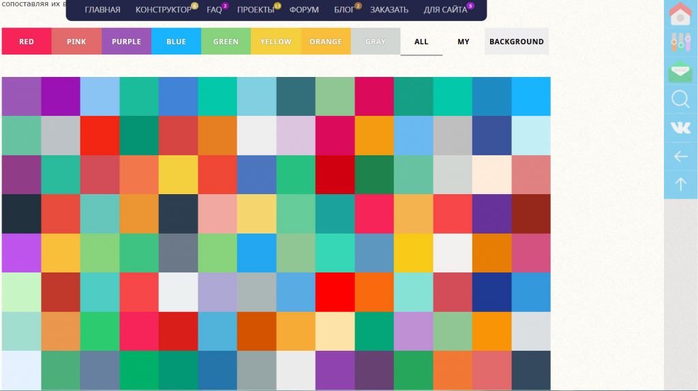Select the ALL colors tab

[x=421, y=42]
